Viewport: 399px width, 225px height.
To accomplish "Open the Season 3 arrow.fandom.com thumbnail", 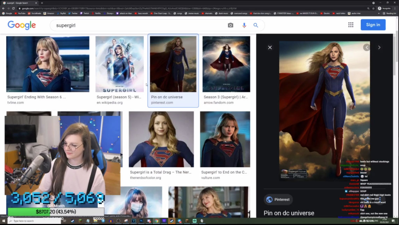I will [x=226, y=64].
